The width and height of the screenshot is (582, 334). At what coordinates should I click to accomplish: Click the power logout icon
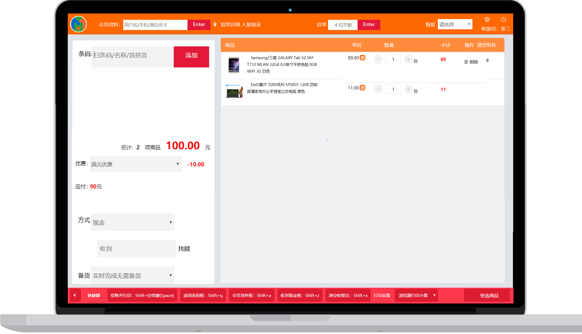point(503,19)
